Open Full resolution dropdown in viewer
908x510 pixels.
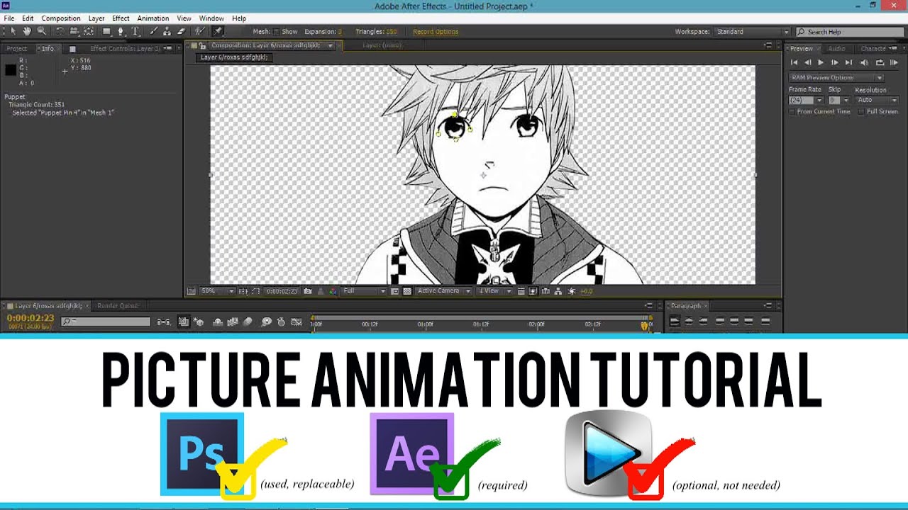click(364, 291)
